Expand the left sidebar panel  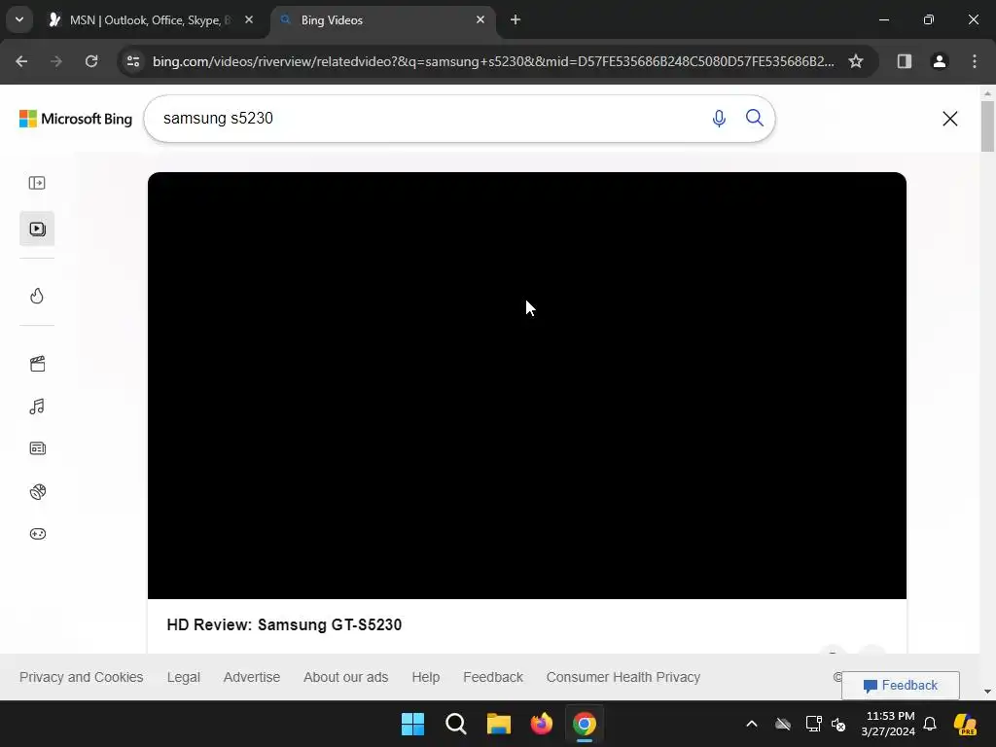tap(37, 183)
